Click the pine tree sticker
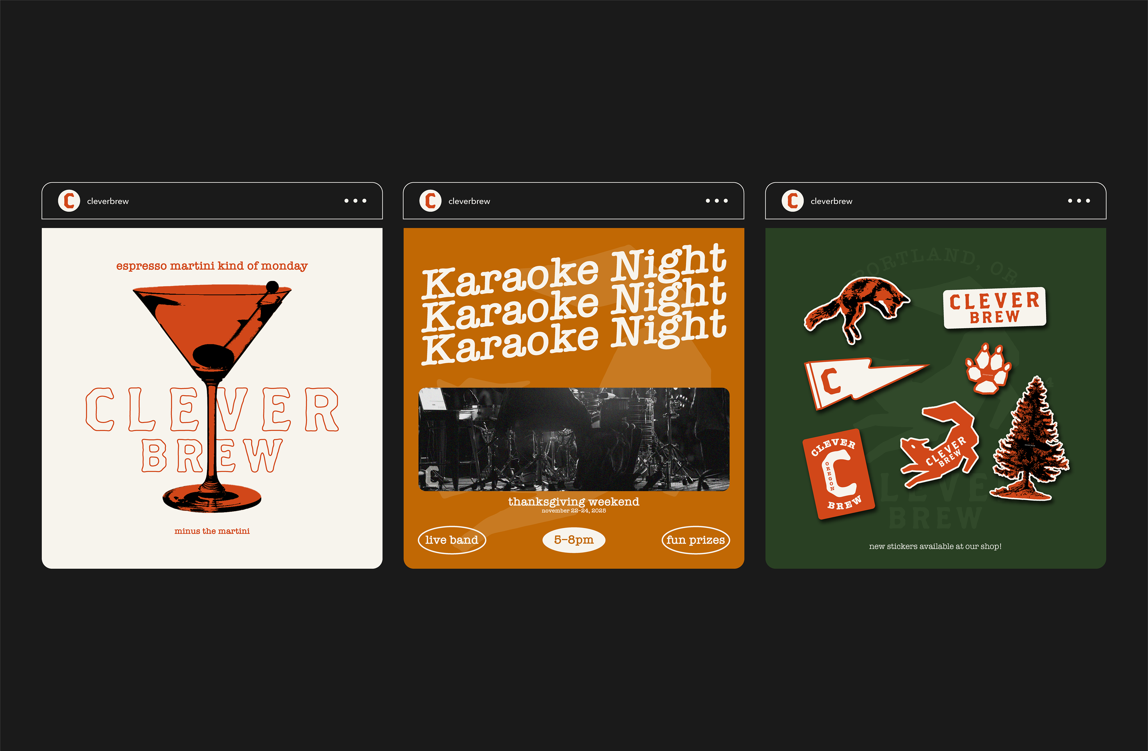Screen dimensions: 1148x751 click(x=1030, y=439)
